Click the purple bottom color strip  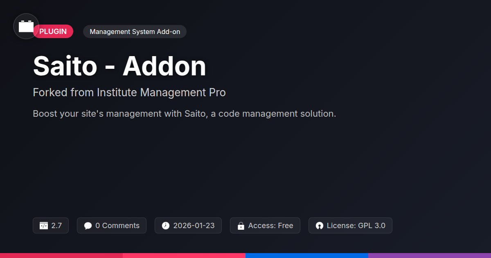click(x=430, y=255)
